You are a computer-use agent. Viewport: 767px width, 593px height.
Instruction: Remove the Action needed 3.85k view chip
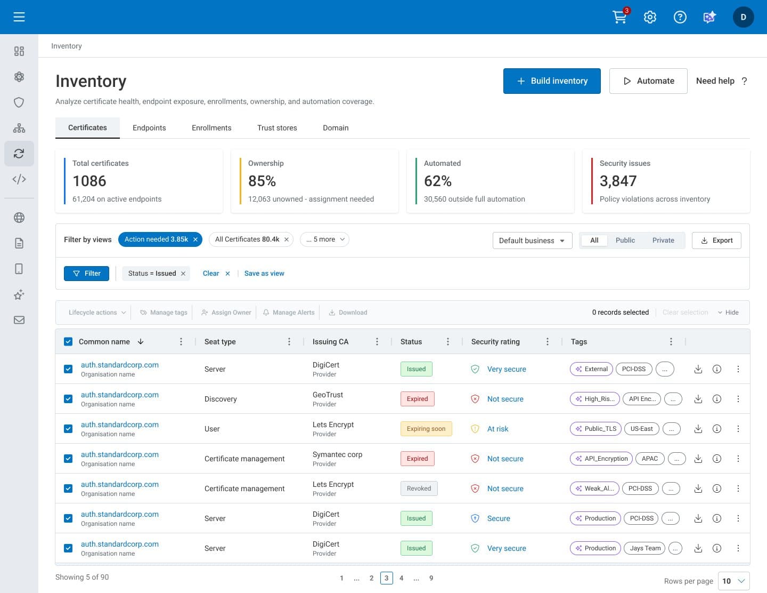[195, 239]
